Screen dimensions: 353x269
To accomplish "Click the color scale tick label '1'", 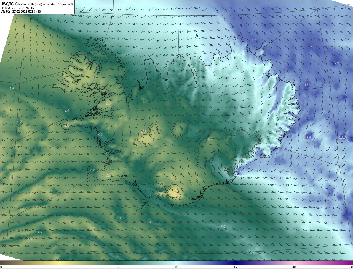I will click(x=59, y=267).
